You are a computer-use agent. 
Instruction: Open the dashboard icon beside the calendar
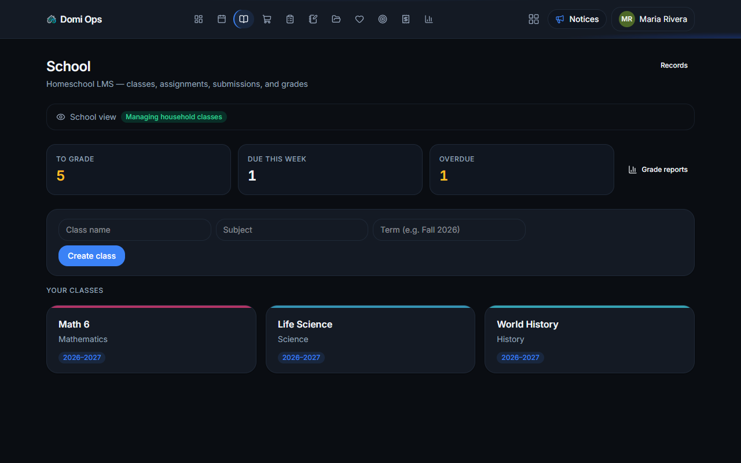[199, 19]
